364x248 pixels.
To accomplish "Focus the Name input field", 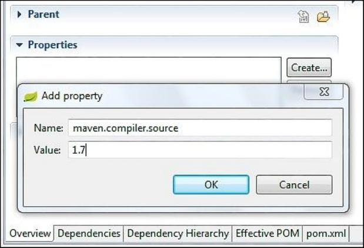I will pyautogui.click(x=200, y=128).
